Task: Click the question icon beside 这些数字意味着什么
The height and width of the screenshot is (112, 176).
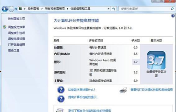Action: [61, 90]
